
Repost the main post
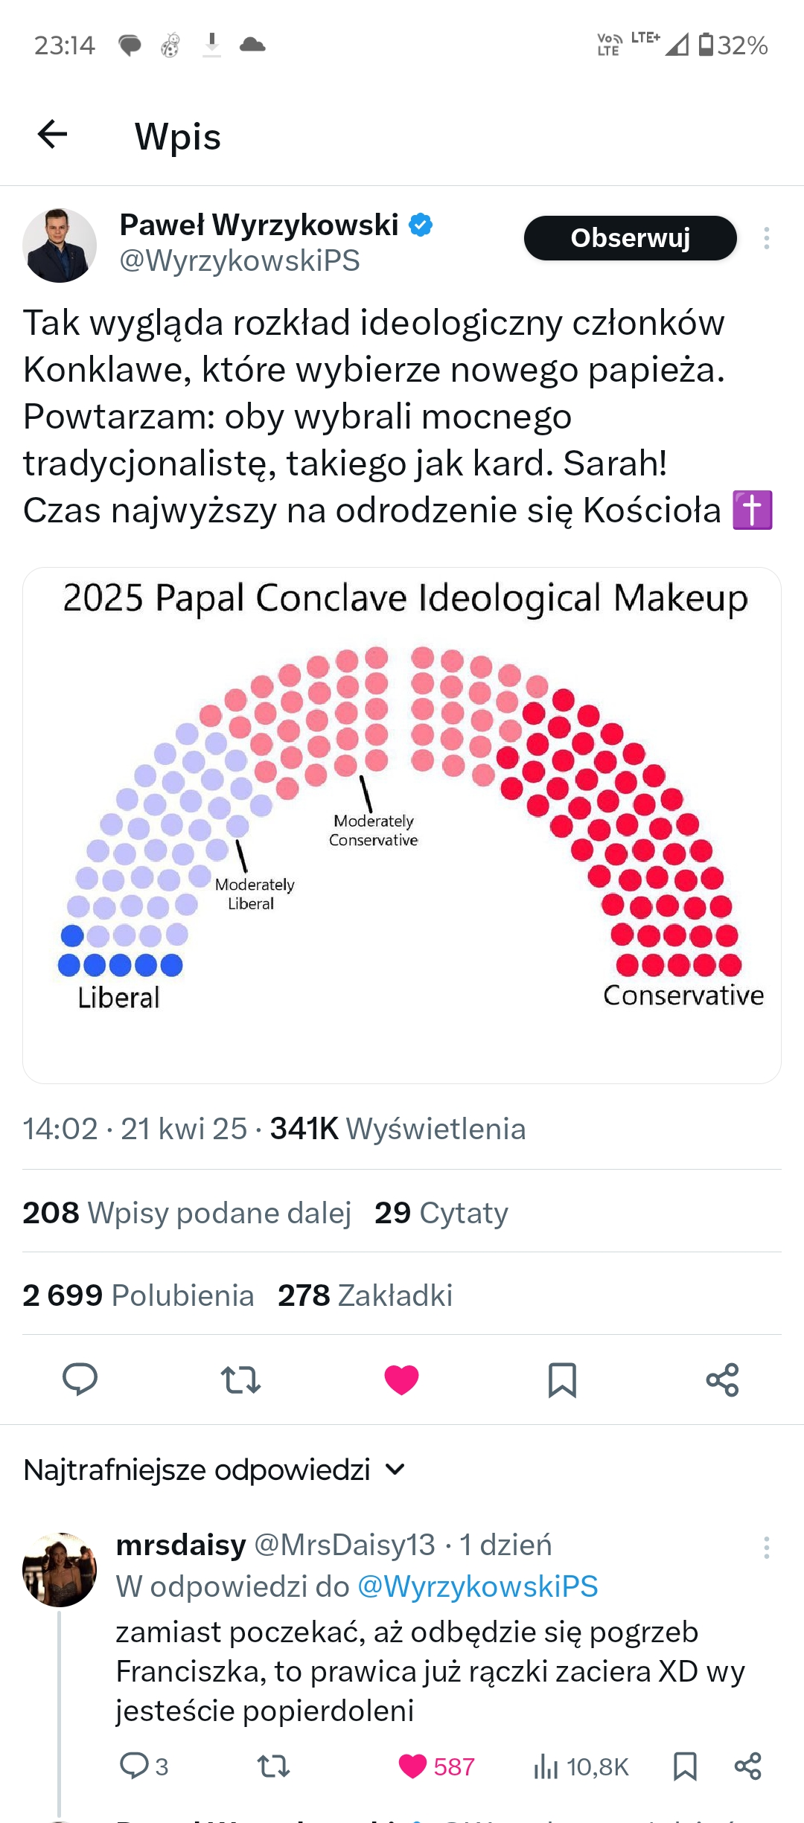pos(240,1380)
